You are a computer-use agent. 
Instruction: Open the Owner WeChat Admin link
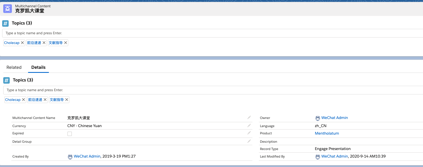[334, 118]
